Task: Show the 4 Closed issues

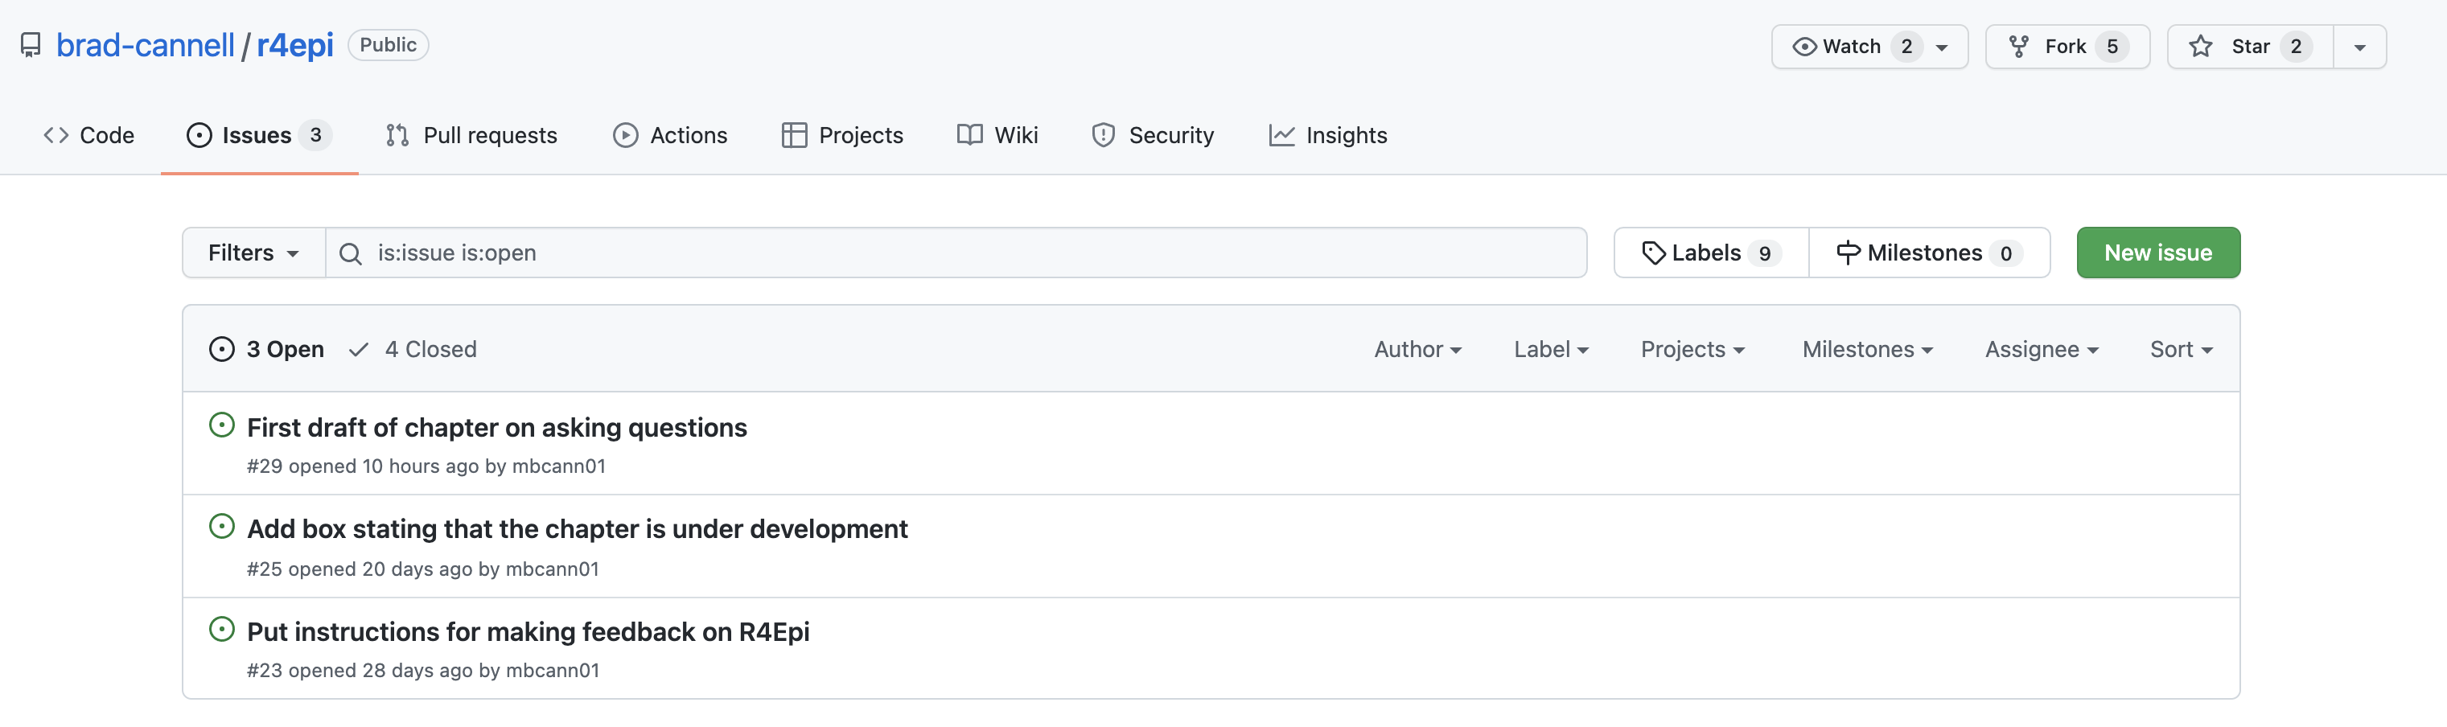Action: (413, 349)
